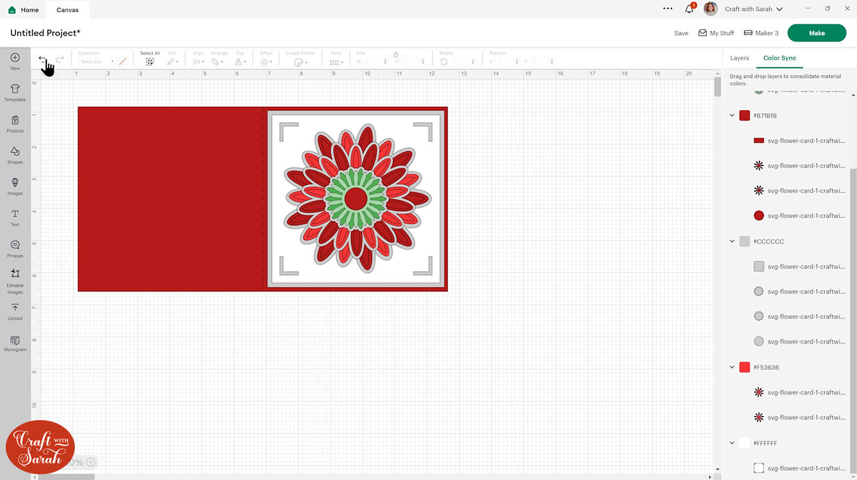
Task: Zoom in with the plus icon
Action: pos(91,462)
